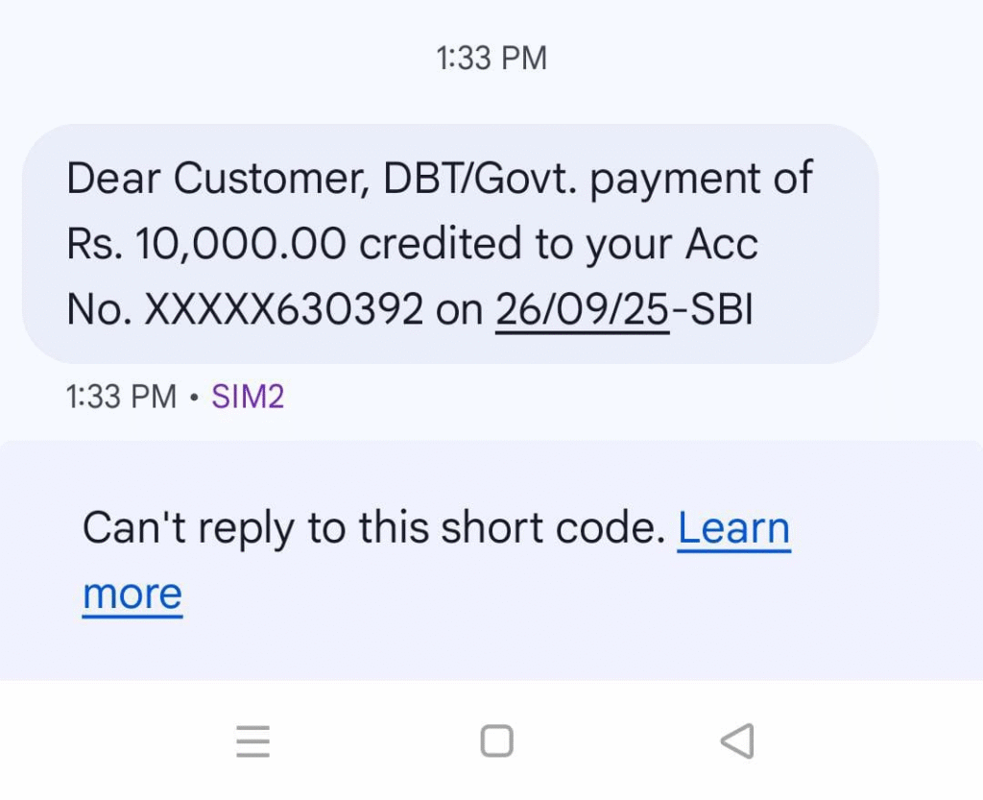This screenshot has width=983, height=800.
Task: Follow the "Learn" link text
Action: click(733, 527)
